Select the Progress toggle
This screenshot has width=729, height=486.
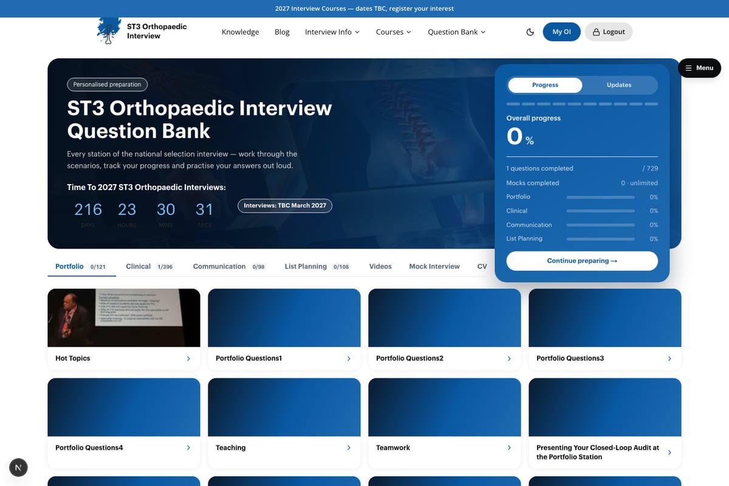point(545,85)
